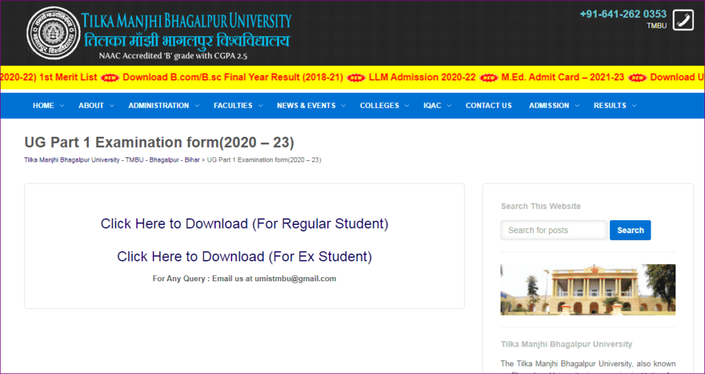Click the university emblem logo
The image size is (705, 374).
point(52,34)
